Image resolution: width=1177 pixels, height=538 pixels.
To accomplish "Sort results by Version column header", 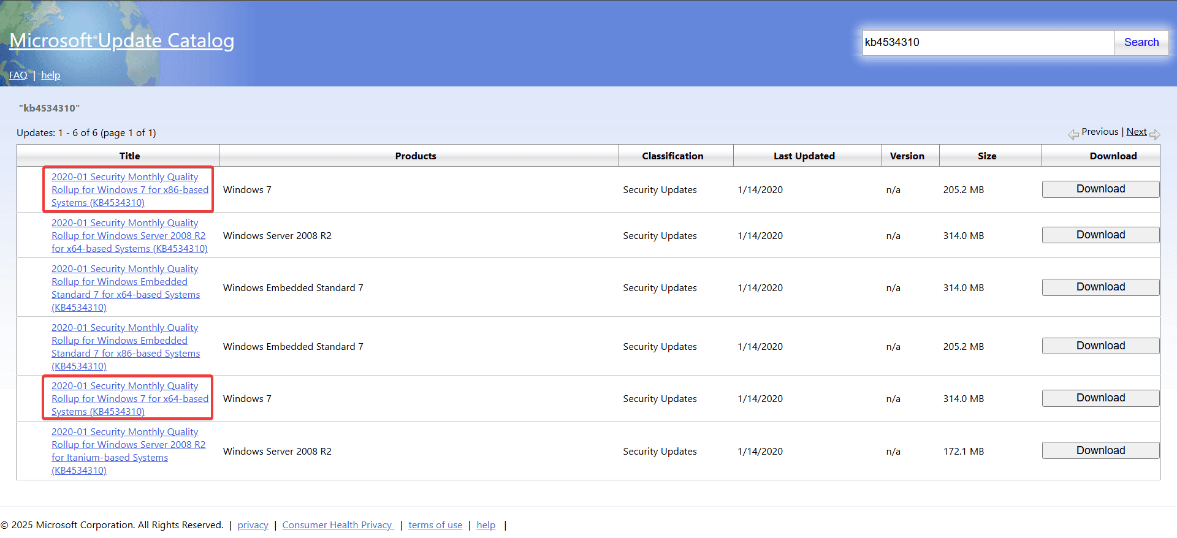I will point(907,156).
